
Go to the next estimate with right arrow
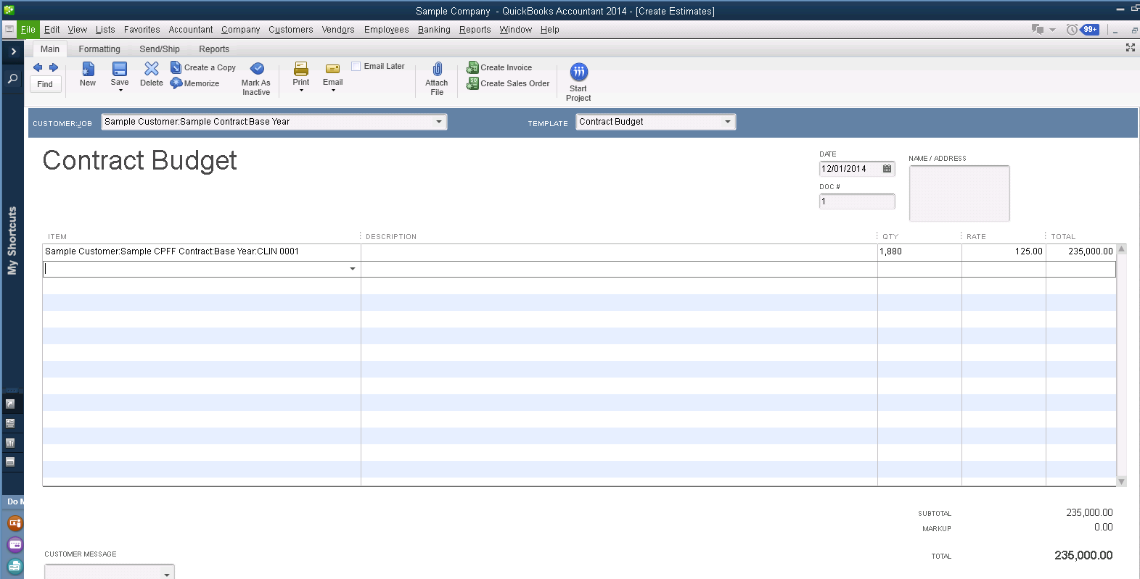click(x=53, y=67)
